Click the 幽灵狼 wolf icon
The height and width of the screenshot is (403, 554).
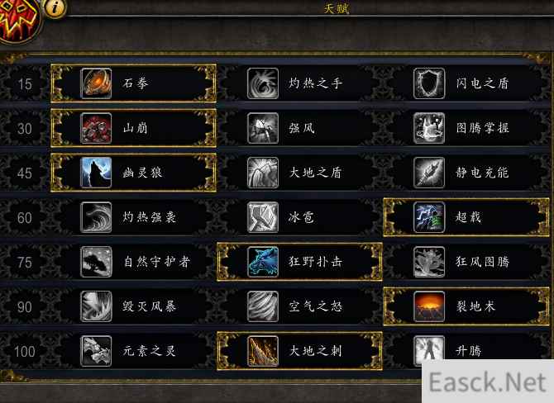96,173
